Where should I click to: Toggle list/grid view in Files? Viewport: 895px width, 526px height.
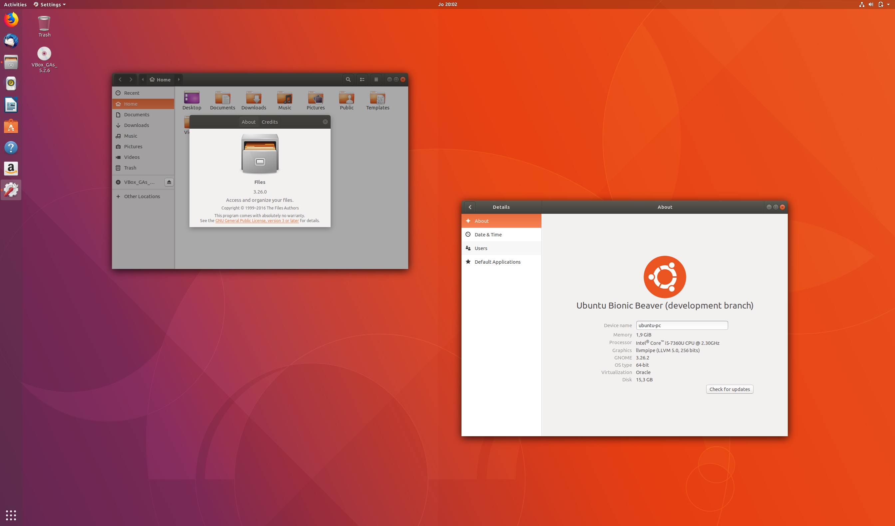[x=362, y=79]
